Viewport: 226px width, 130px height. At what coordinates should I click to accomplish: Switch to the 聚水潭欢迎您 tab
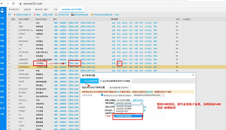pyautogui.click(x=14, y=9)
